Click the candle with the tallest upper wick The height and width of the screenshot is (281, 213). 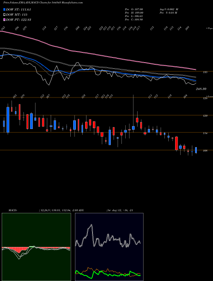pyautogui.click(x=133, y=113)
